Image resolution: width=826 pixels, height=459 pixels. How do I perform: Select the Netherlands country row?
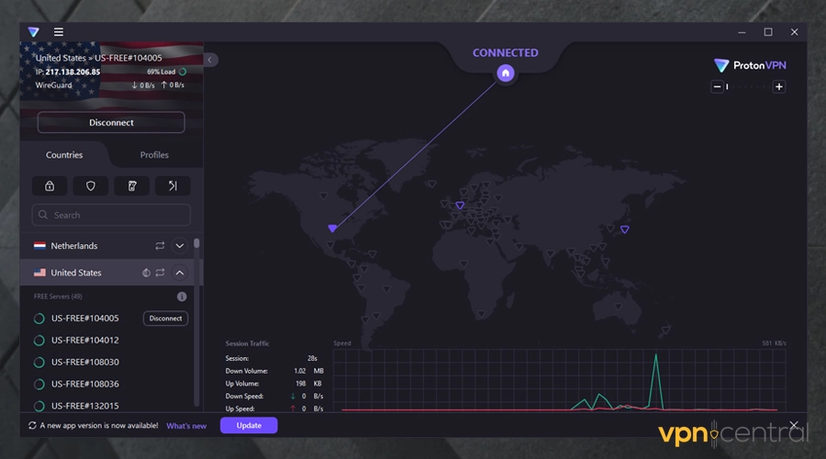click(106, 246)
